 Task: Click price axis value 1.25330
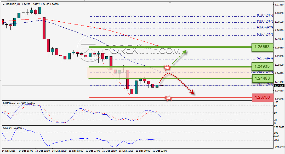pyautogui.click(x=279, y=56)
